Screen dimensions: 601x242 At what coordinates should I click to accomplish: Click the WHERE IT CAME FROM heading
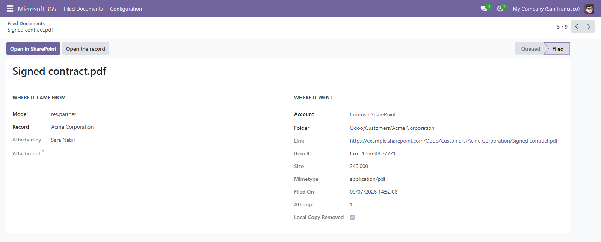coord(39,98)
